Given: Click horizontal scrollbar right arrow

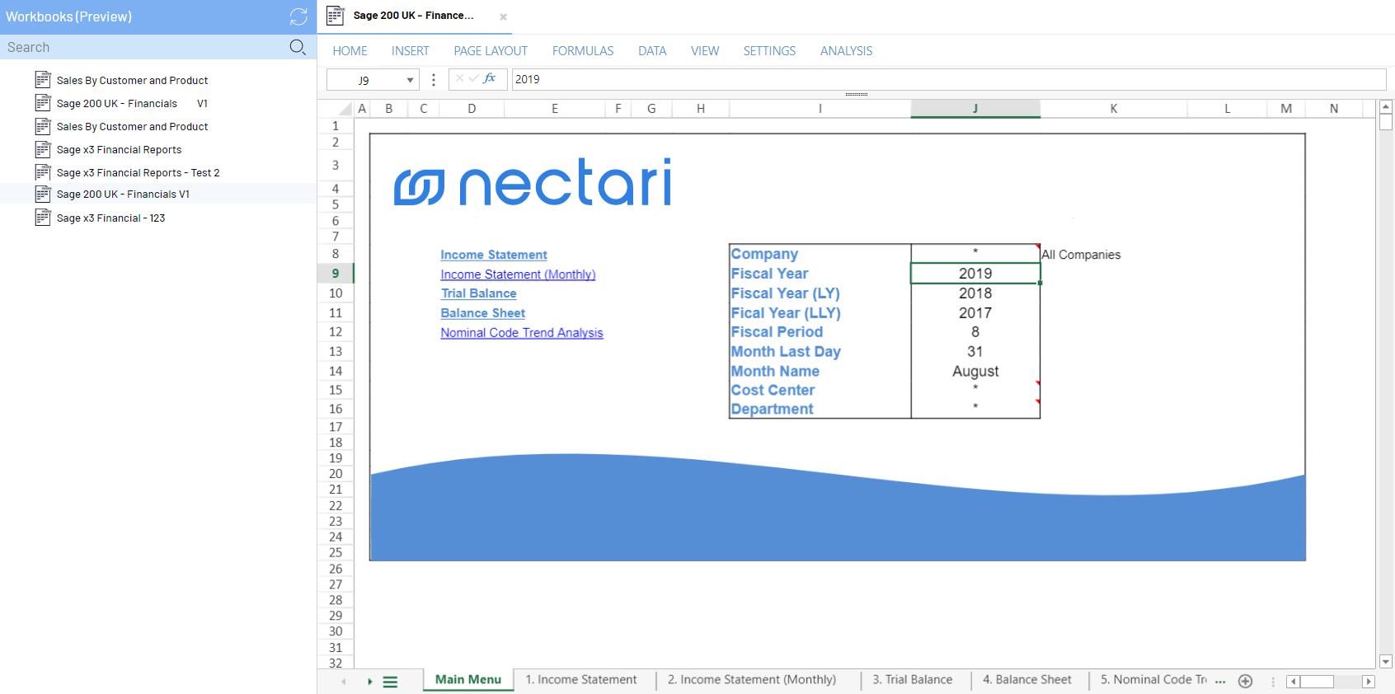Looking at the screenshot, I should point(1369,682).
